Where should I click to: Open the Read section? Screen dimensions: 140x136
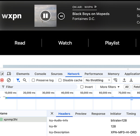20,43
